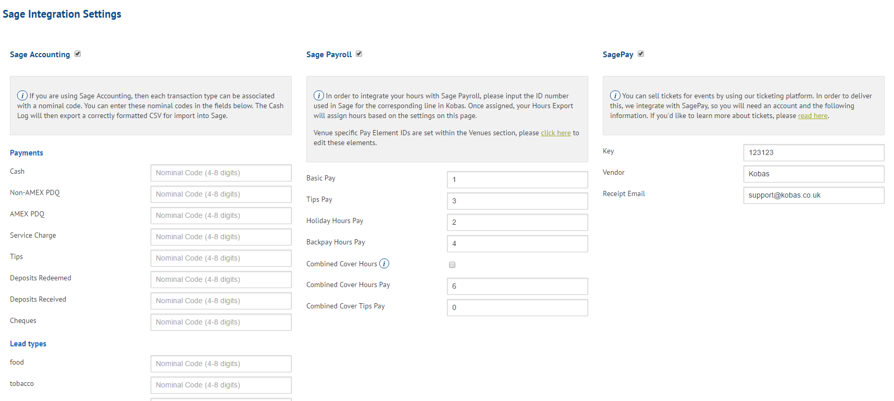This screenshot has height=401, width=894.
Task: Click the info icon beside Combined Cover Hours
Action: pyautogui.click(x=384, y=264)
